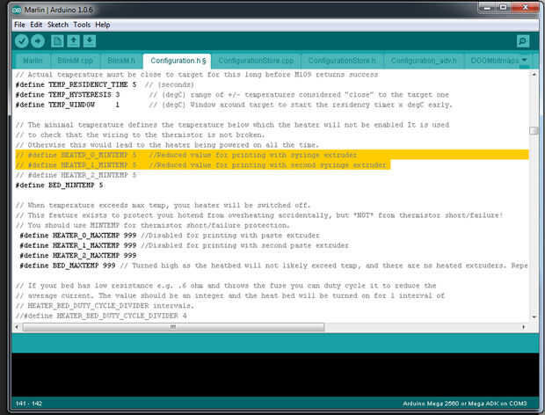
Task: Click the Arduino logo in title bar
Action: 17,10
